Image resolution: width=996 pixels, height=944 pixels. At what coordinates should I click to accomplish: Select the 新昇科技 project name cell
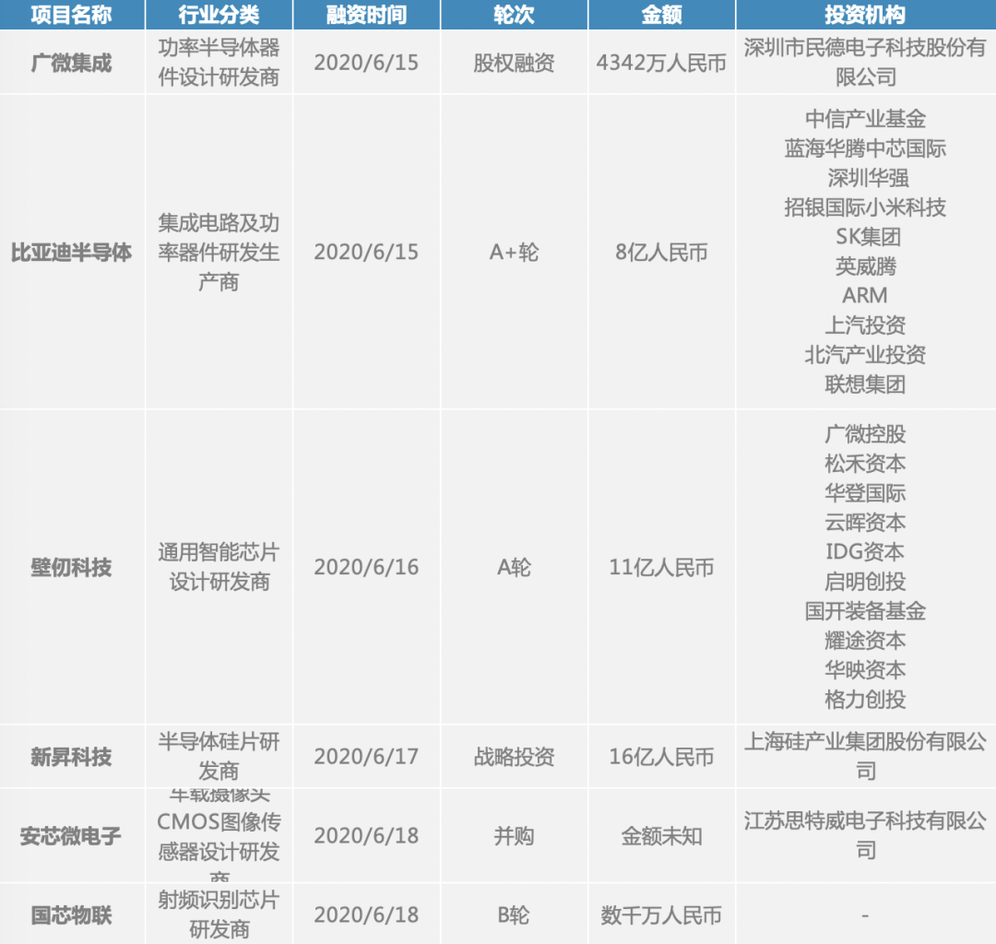pyautogui.click(x=72, y=756)
